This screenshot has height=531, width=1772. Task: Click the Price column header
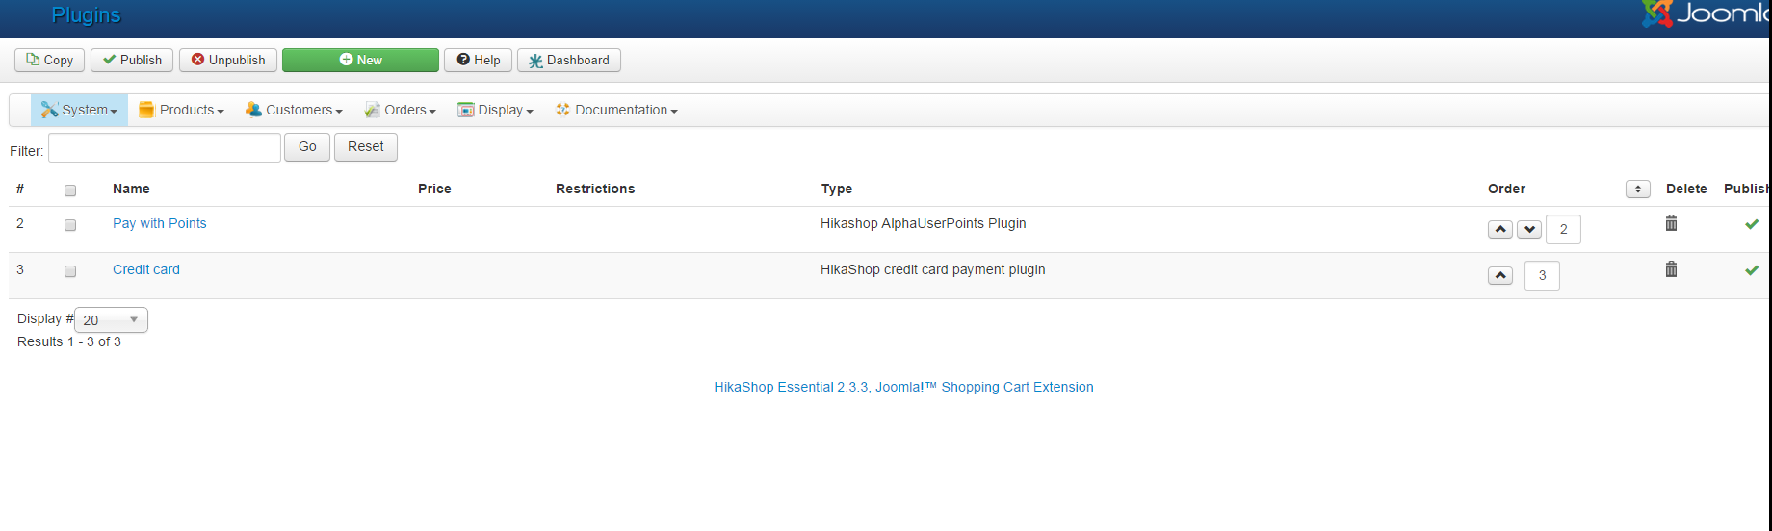tap(434, 189)
